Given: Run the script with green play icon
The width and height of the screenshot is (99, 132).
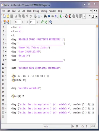Looking at the screenshot, I should [61, 16].
